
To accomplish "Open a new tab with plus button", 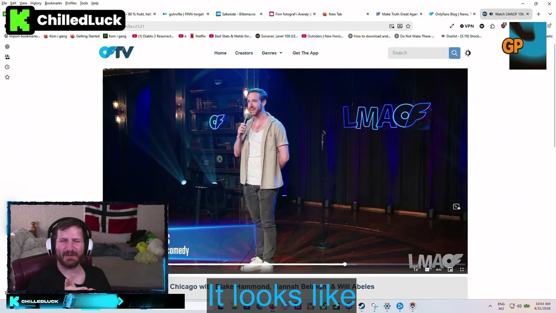I will click(x=538, y=14).
